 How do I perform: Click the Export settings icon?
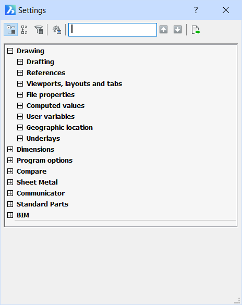tap(196, 30)
